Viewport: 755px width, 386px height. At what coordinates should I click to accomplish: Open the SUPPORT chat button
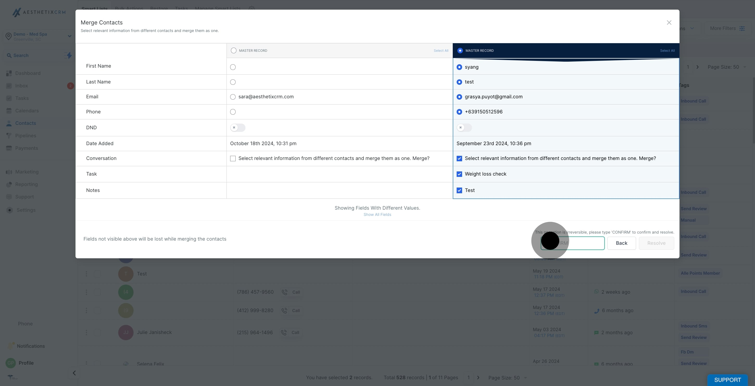click(727, 380)
